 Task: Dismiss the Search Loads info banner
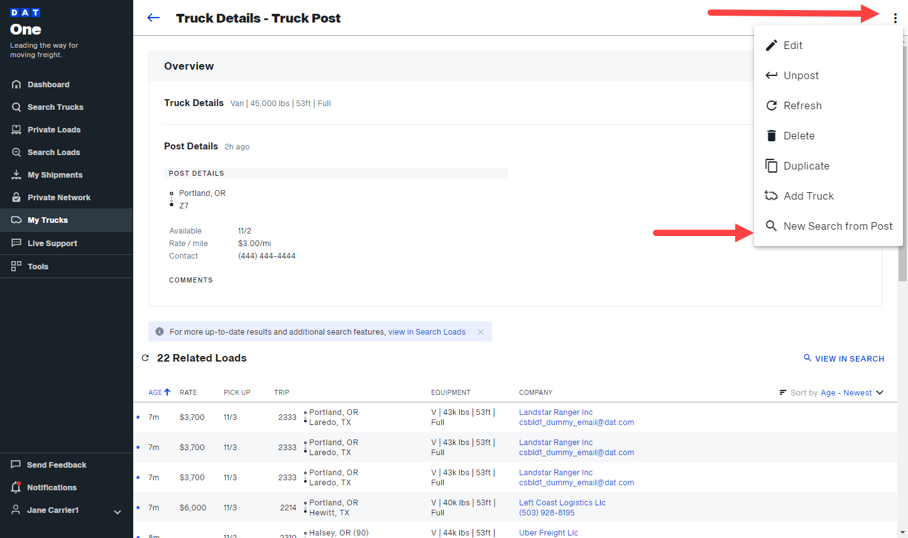(x=480, y=331)
